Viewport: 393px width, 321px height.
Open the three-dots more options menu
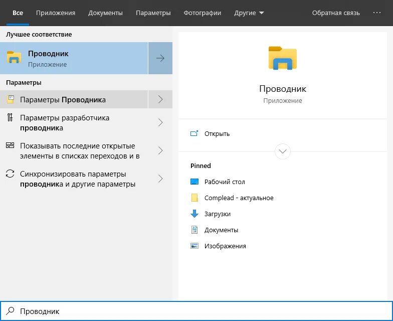click(x=377, y=13)
